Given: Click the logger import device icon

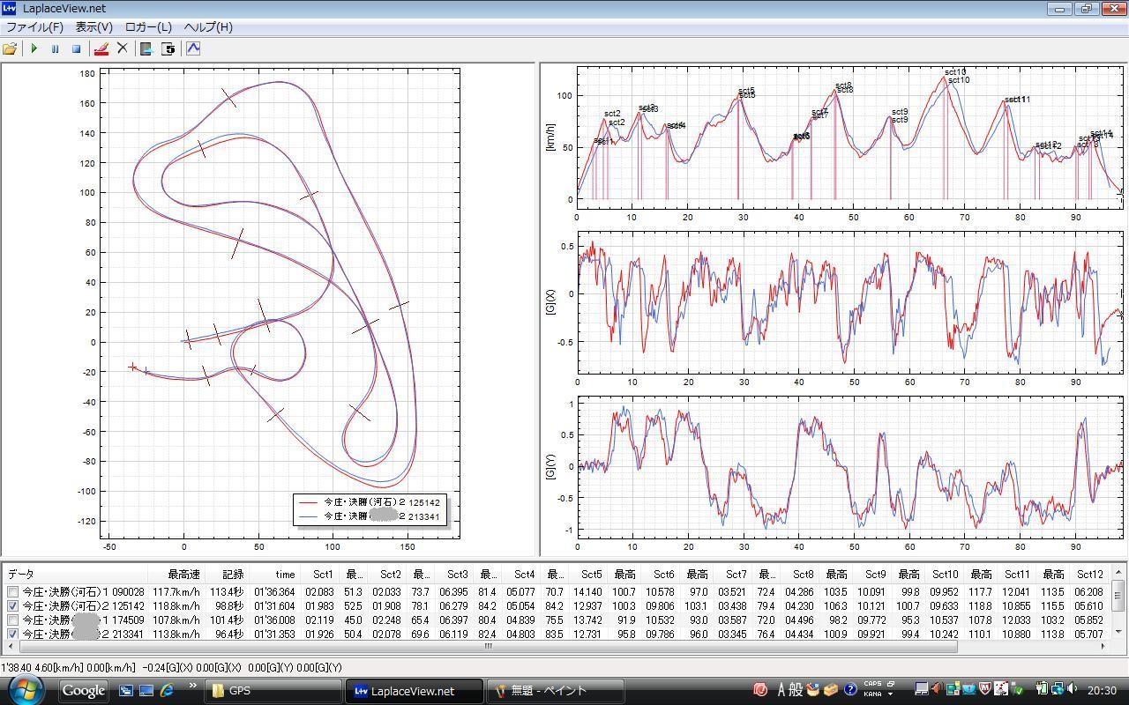Looking at the screenshot, I should coord(146,49).
